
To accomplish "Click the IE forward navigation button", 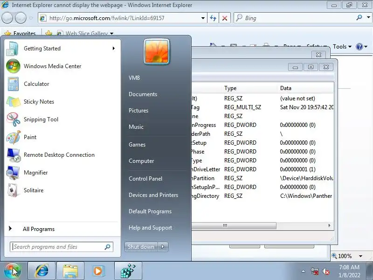I will point(21,18).
